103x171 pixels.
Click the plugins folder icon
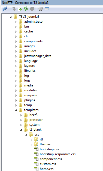pos(20,100)
